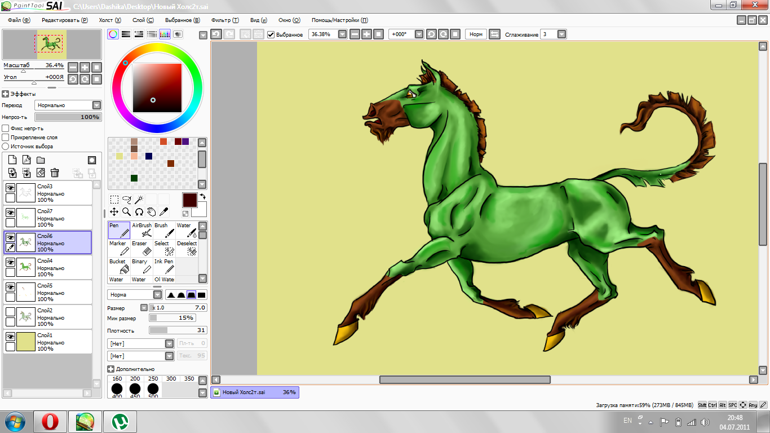Click the Норм button in the toolbar
The height and width of the screenshot is (433, 770).
[x=476, y=34]
